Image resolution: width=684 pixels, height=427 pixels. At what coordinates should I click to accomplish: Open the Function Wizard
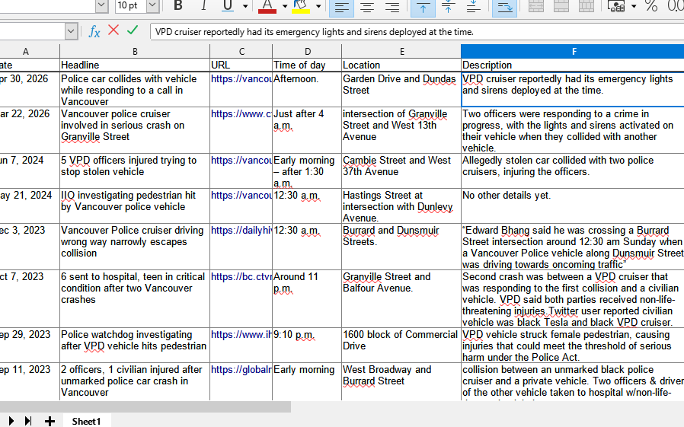tap(94, 31)
